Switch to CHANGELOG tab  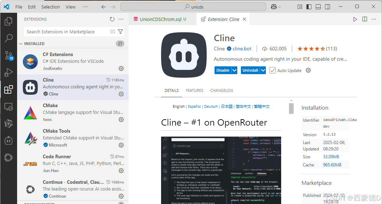tap(221, 90)
